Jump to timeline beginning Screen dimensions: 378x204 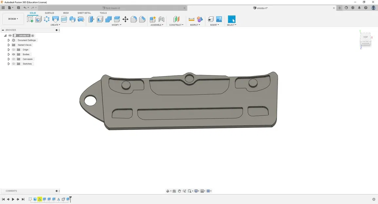pyautogui.click(x=3, y=199)
